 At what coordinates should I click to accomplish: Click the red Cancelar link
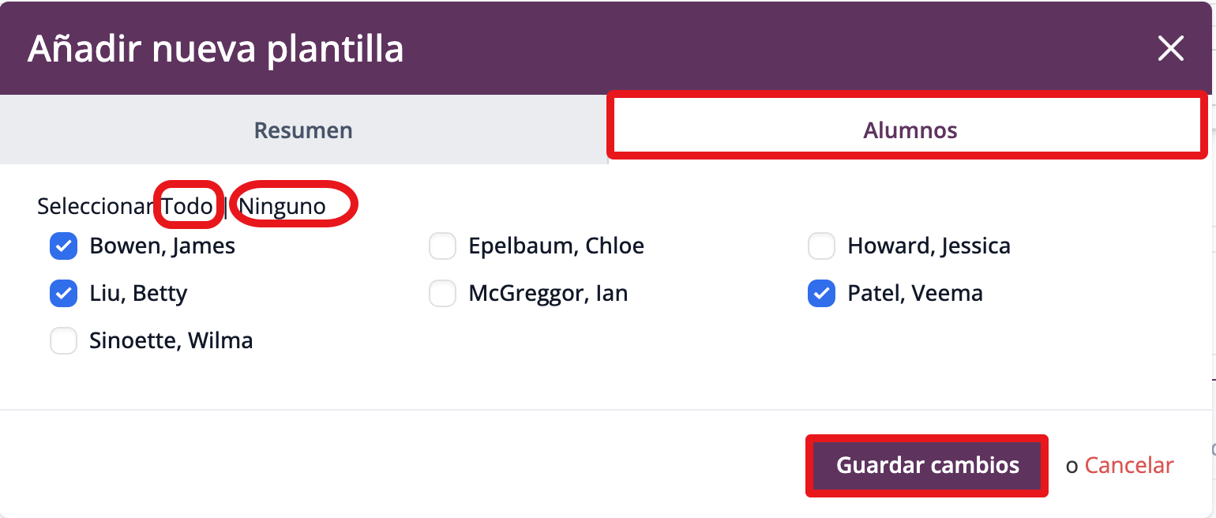point(1129,466)
